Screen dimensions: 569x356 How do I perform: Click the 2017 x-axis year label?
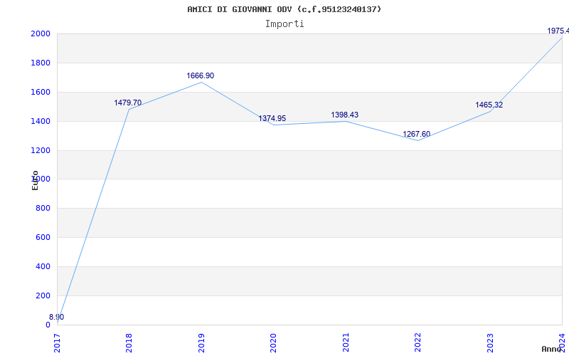tap(57, 342)
